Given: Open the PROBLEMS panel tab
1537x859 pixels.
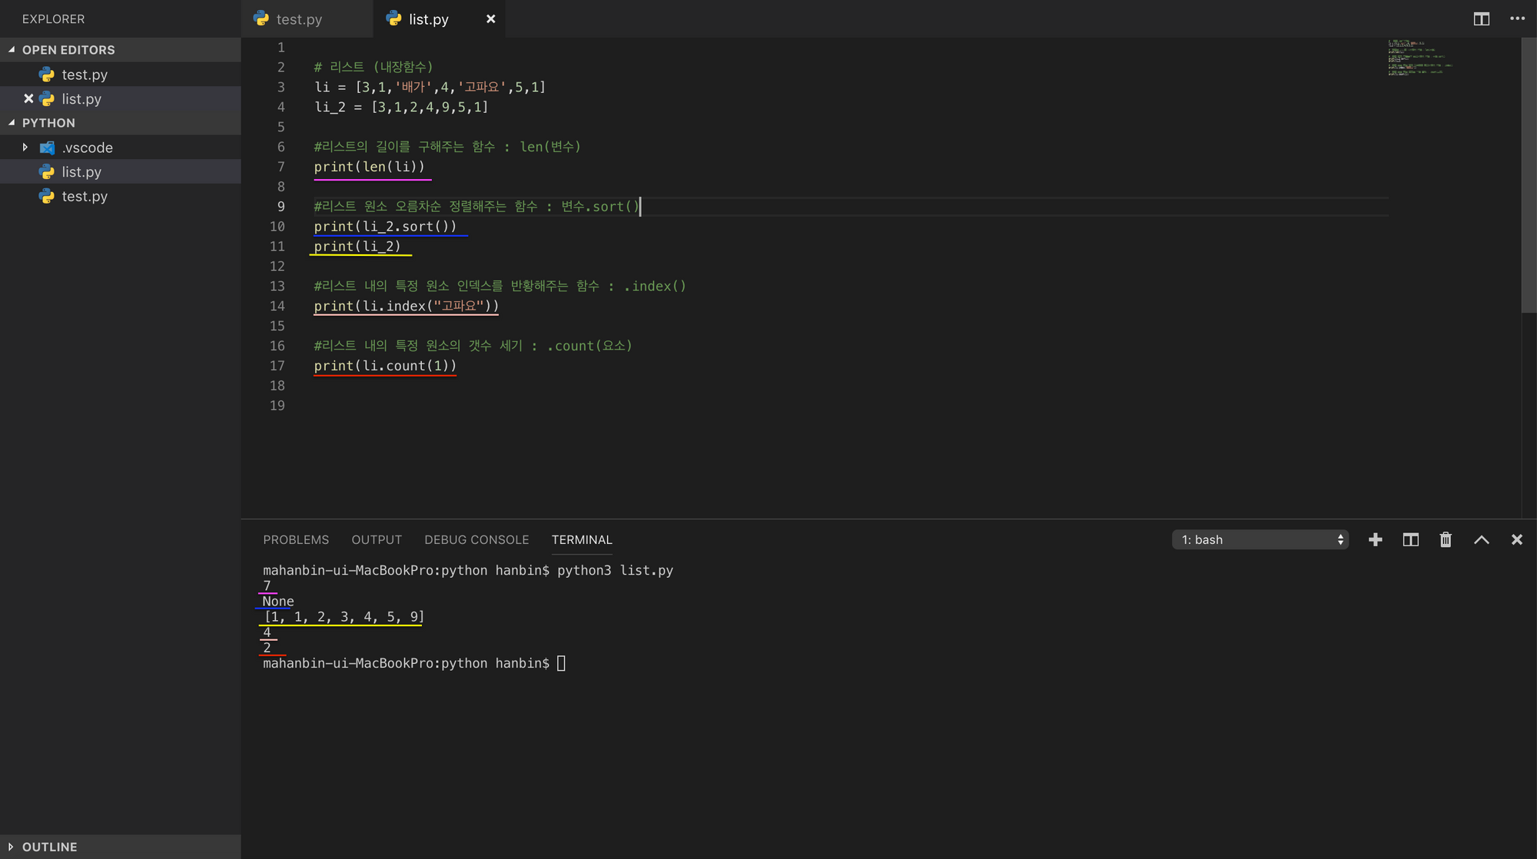Looking at the screenshot, I should [296, 540].
